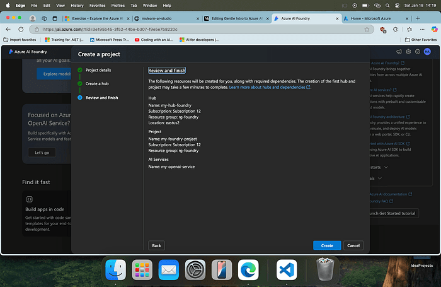Open Coding with an AI bookmark

click(x=154, y=40)
